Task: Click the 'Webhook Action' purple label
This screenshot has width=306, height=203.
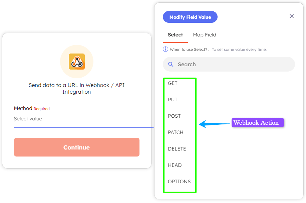Action: click(257, 122)
